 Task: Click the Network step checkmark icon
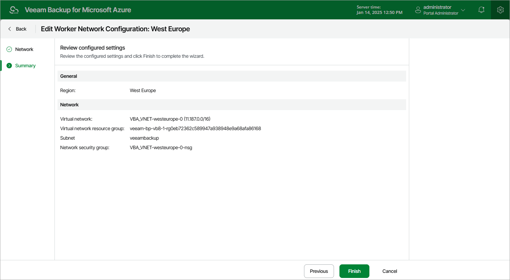pos(9,49)
